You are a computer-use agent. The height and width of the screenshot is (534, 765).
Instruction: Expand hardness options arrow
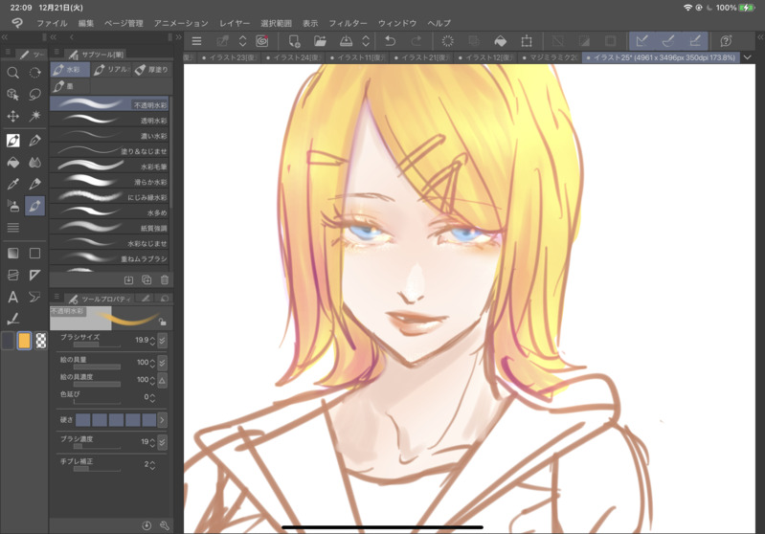(x=163, y=419)
